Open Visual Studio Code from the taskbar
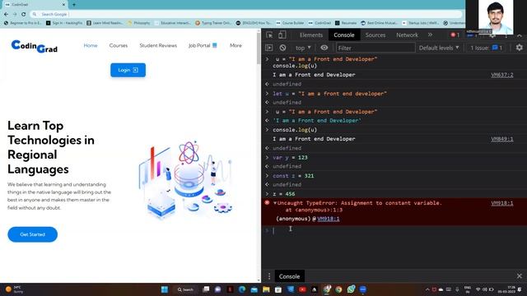 [x=291, y=289]
